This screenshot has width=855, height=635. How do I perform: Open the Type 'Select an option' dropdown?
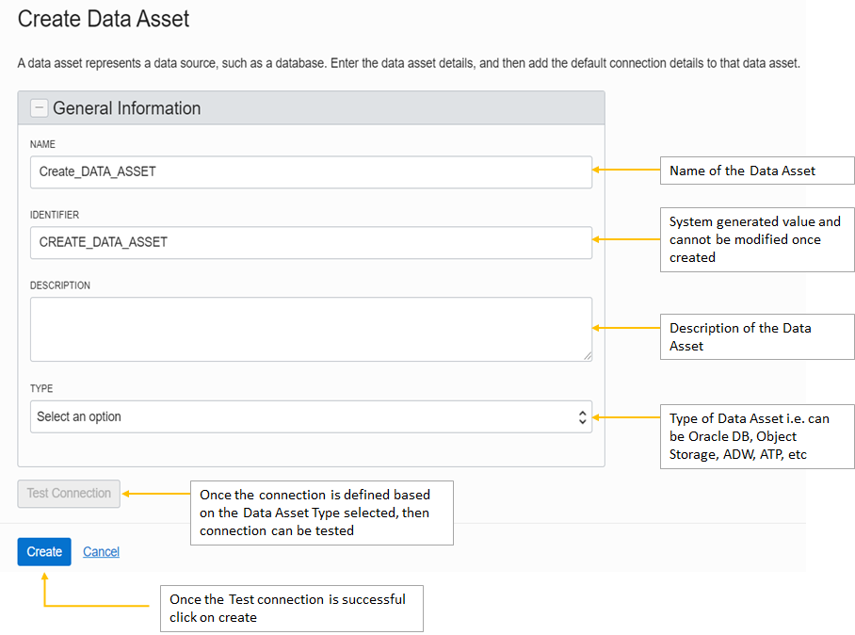pyautogui.click(x=311, y=416)
